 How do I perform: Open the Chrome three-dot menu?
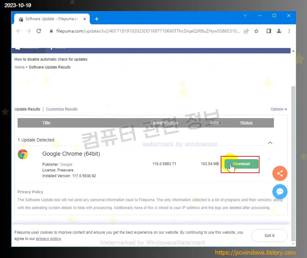click(289, 31)
